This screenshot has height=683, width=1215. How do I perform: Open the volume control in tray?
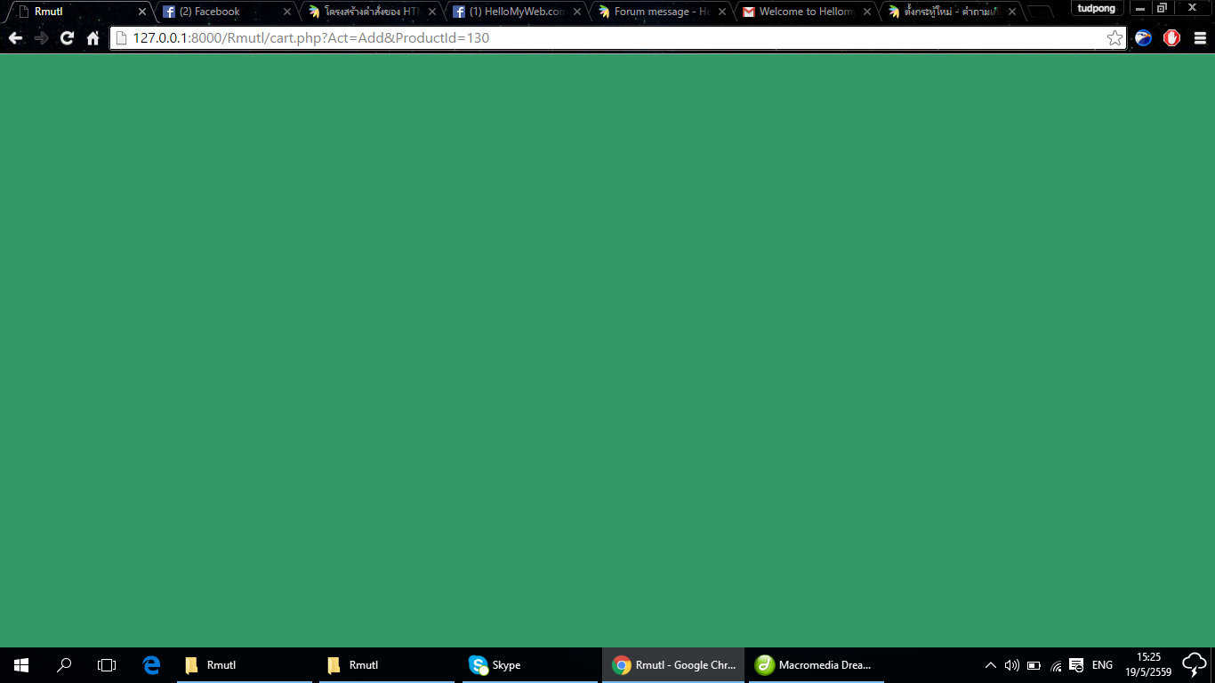[x=1012, y=665]
